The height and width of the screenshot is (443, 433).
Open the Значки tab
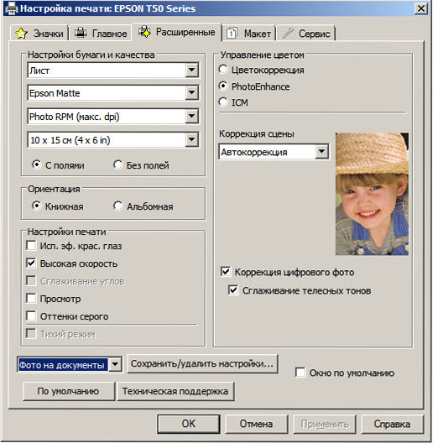tap(39, 34)
